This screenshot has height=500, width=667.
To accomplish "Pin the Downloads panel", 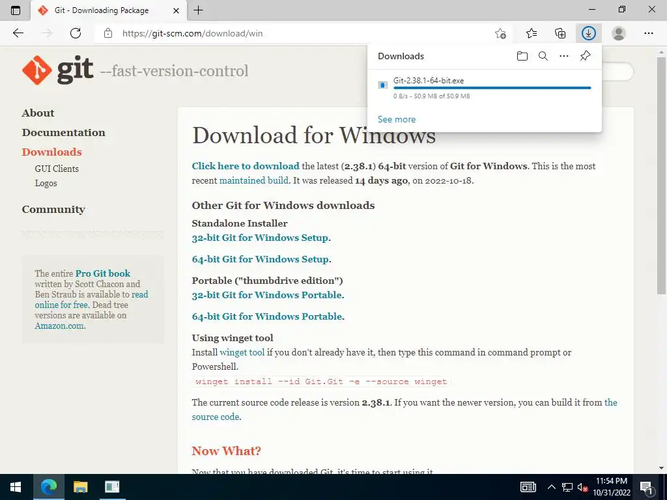I will (x=586, y=56).
